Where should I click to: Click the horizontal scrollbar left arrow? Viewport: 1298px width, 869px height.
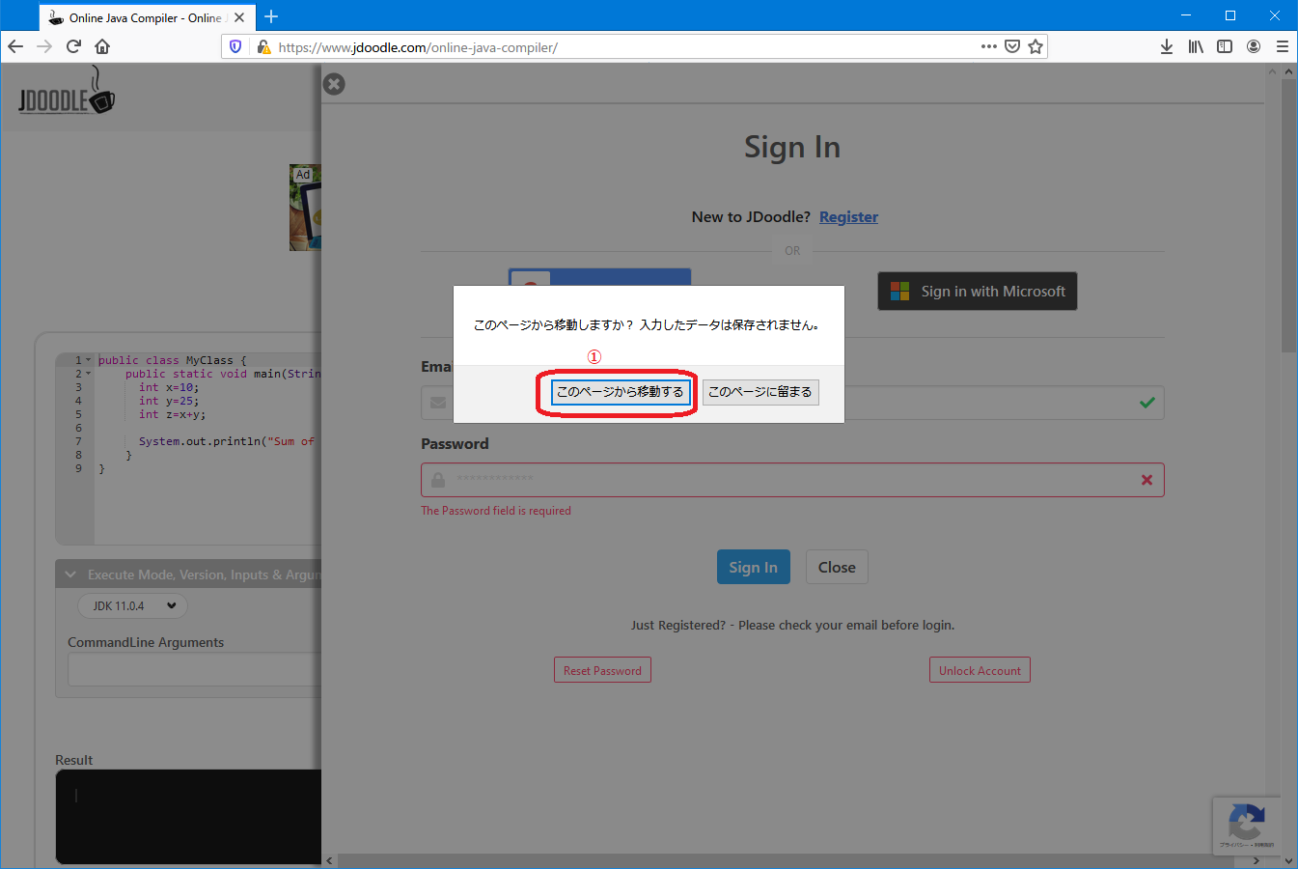(x=329, y=860)
